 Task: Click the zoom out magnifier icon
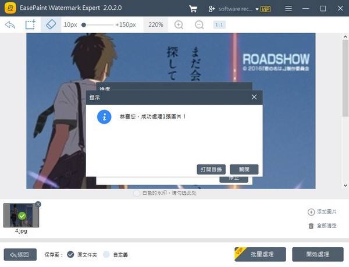(x=200, y=25)
